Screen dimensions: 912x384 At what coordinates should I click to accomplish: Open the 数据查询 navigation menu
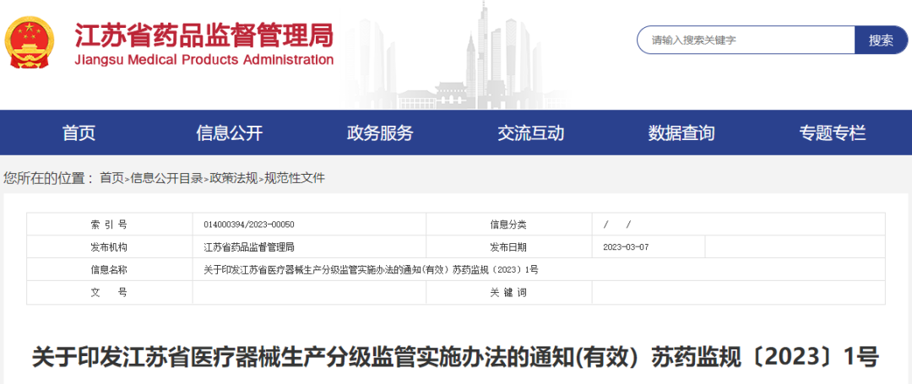(681, 133)
